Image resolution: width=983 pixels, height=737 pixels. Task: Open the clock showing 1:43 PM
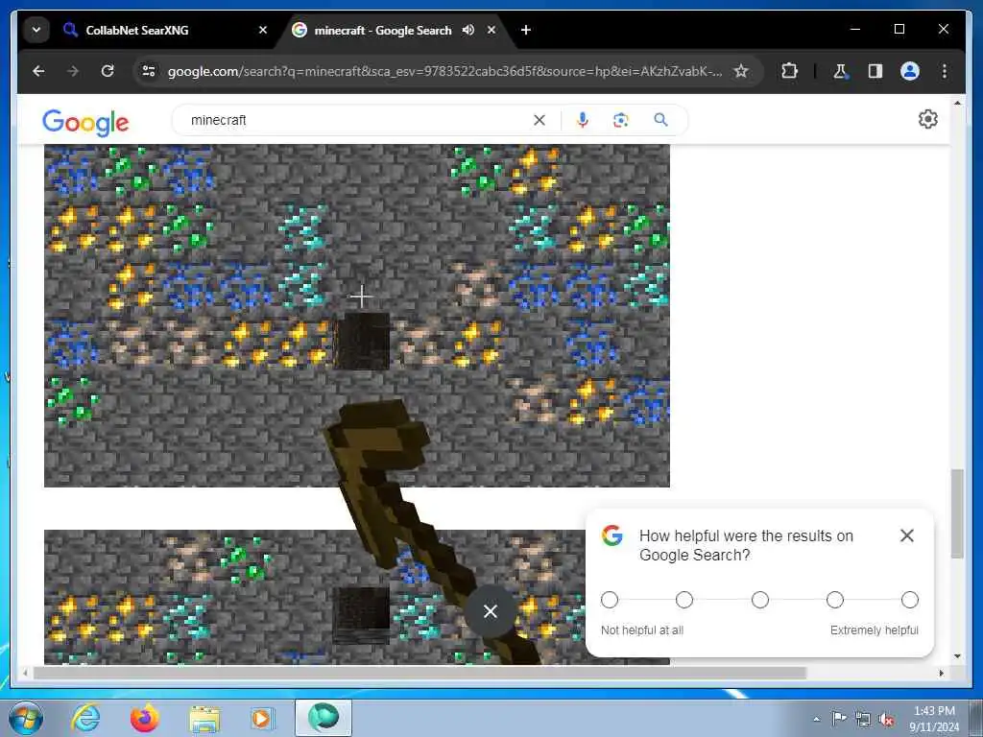934,718
